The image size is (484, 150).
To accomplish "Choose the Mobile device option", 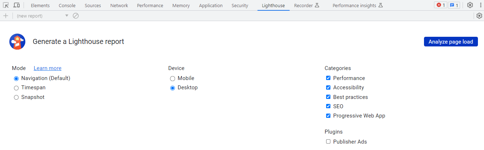I will [x=173, y=79].
